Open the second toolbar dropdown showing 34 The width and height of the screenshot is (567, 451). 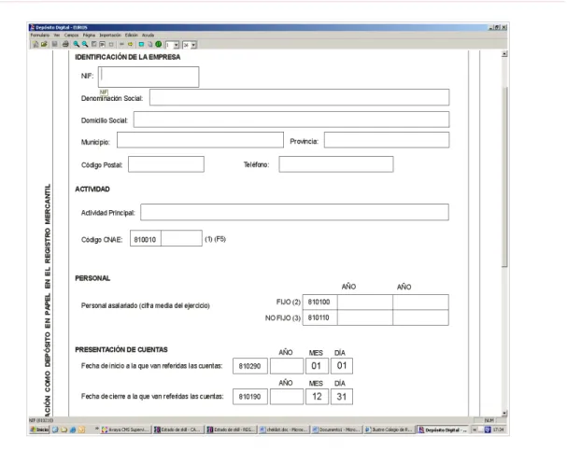[x=193, y=45]
